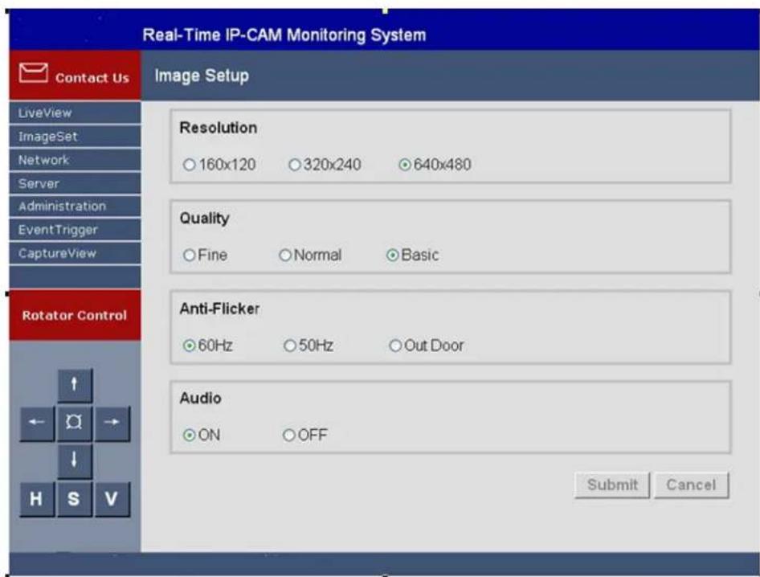The width and height of the screenshot is (760, 577).
Task: Set quality to Normal
Action: [x=285, y=255]
